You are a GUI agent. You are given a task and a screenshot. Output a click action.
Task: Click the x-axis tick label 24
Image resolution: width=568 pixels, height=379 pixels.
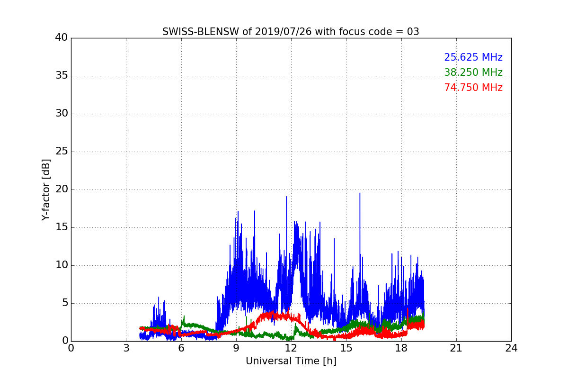pyautogui.click(x=511, y=348)
